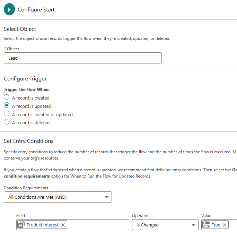237x232 pixels.
Task: Click the Configure Start heading
Action: pyautogui.click(x=36, y=9)
